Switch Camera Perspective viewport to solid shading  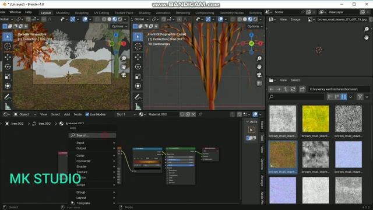coord(110,19)
